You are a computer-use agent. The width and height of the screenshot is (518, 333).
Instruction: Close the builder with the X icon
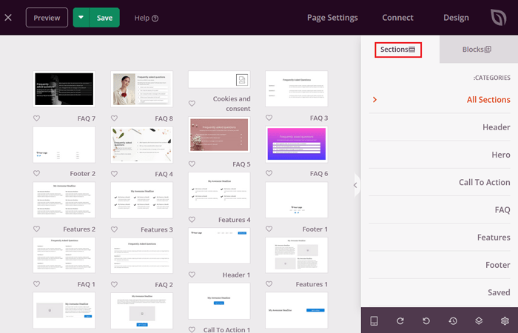pos(8,18)
